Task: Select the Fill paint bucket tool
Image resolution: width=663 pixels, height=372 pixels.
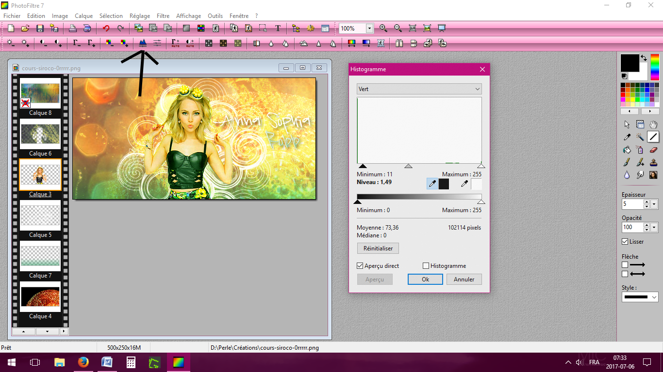Action: click(x=627, y=150)
